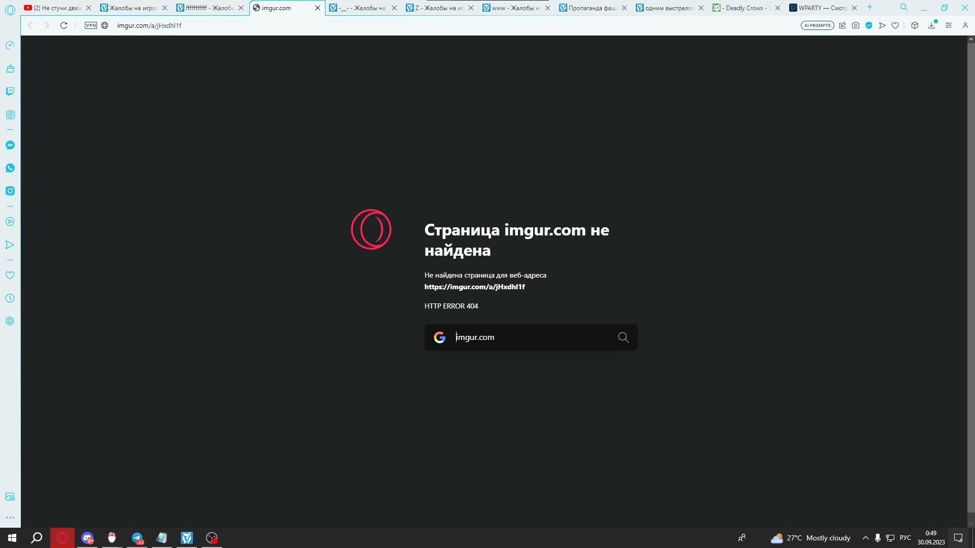Click the Google search field with imgur.com
This screenshot has height=548, width=975.
click(531, 337)
